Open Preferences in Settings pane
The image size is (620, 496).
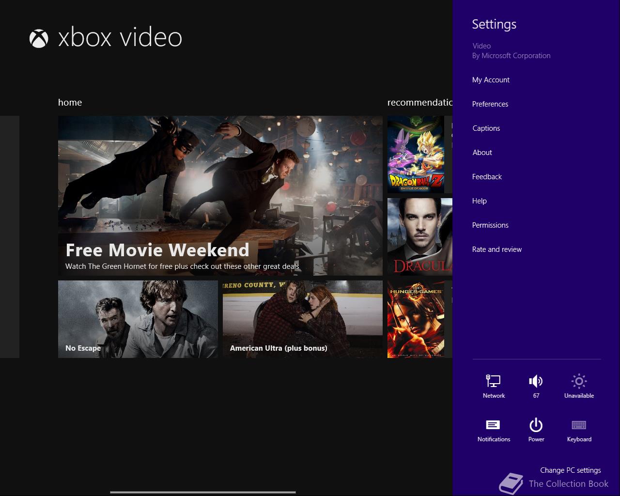(x=490, y=104)
